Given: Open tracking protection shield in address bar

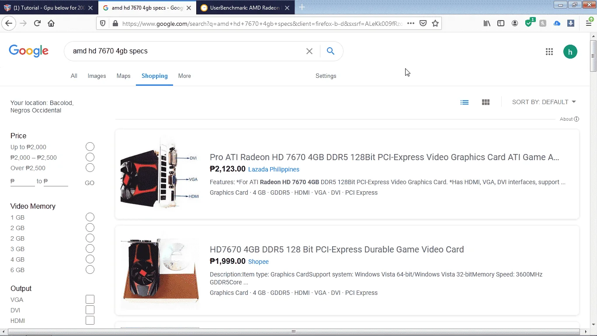Looking at the screenshot, I should [x=103, y=24].
